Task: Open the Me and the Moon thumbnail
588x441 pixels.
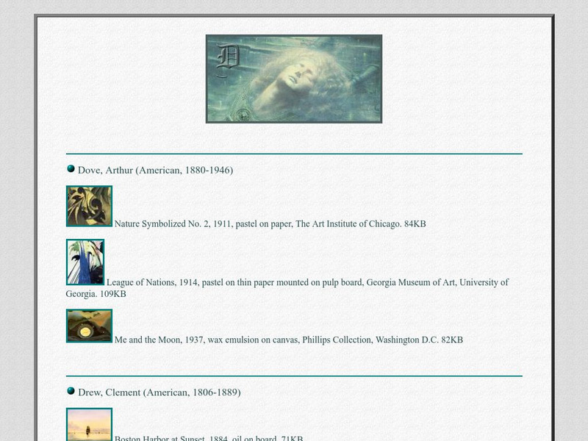Action: [x=89, y=326]
